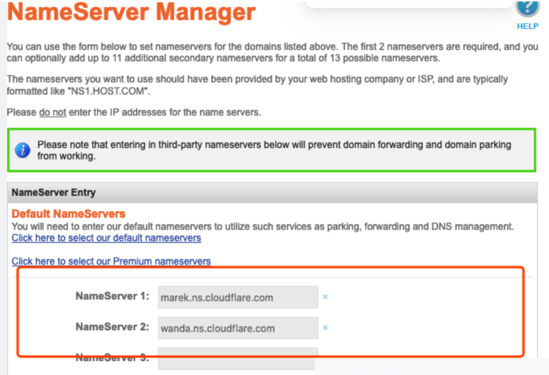Viewport: 549px width, 375px height.
Task: Click the underlined "do not" text
Action: pos(53,112)
